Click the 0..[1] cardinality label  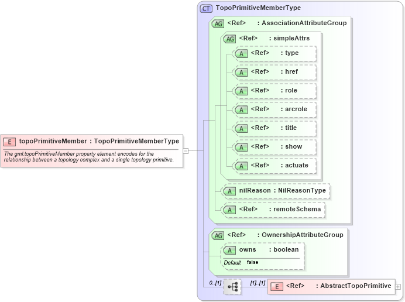tap(215, 283)
